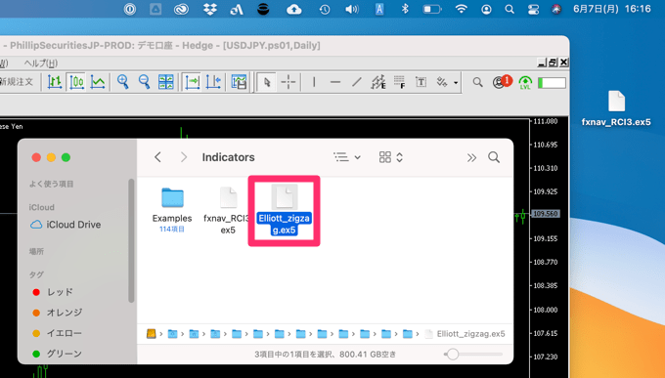The height and width of the screenshot is (378, 665).
Task: Click the よく使う項目 sidebar heading
Action: click(51, 184)
